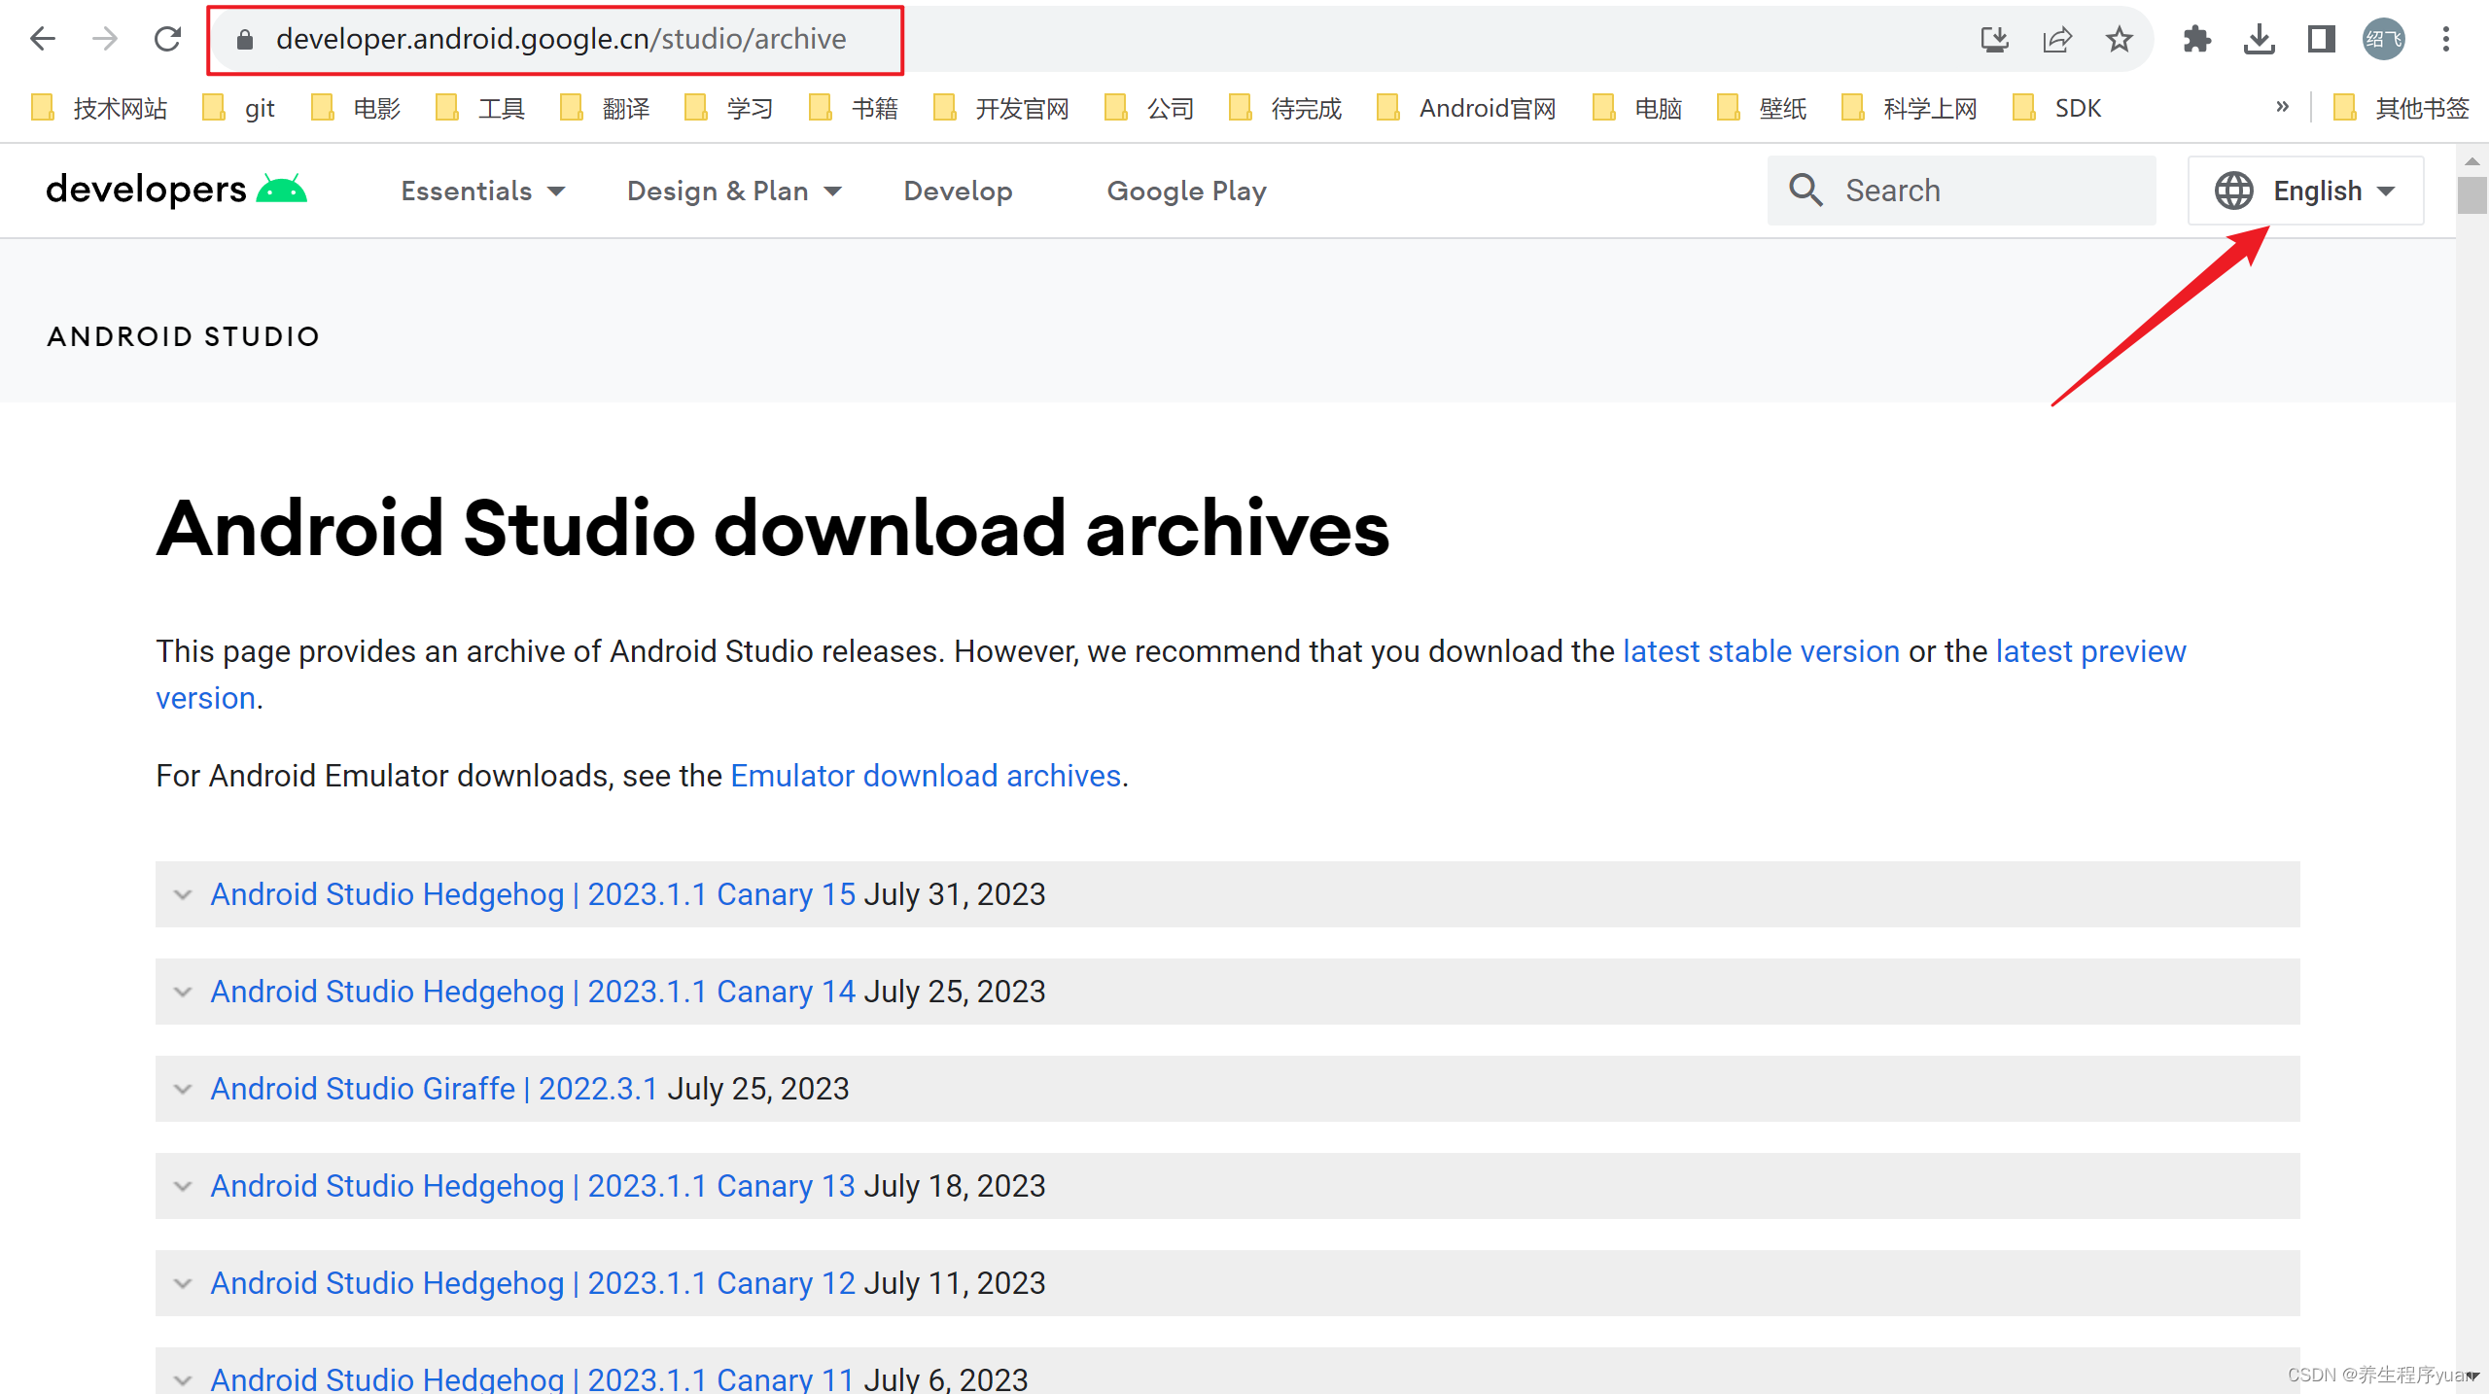
Task: Open the 待完成 bookmark folder
Action: click(x=1285, y=108)
